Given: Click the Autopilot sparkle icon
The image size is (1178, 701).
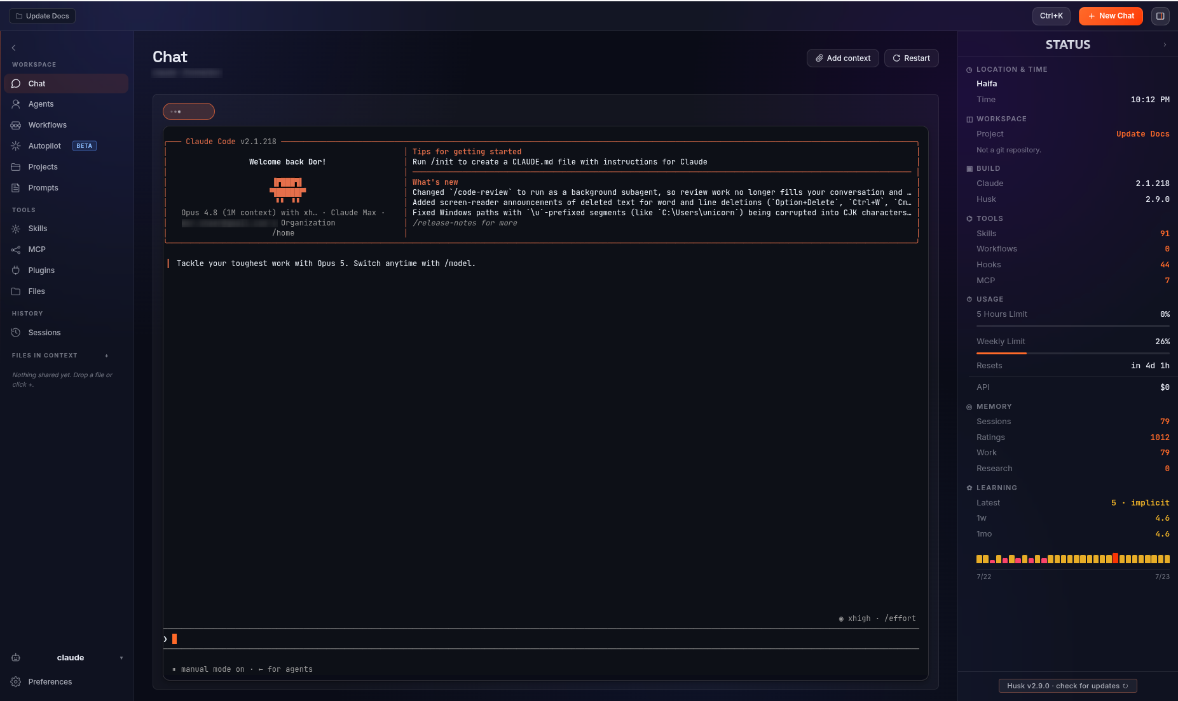Looking at the screenshot, I should click(16, 146).
